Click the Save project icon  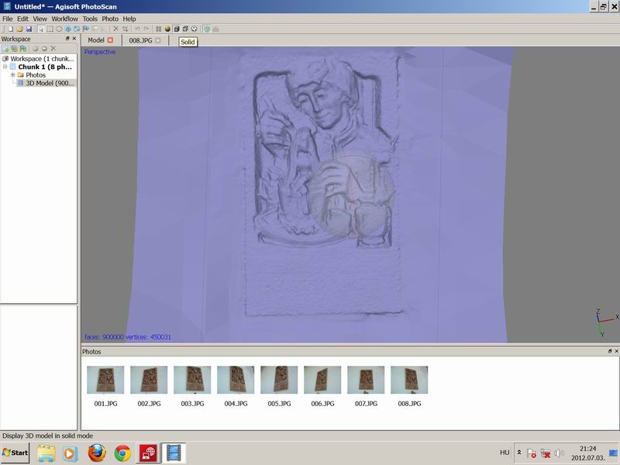[29, 29]
